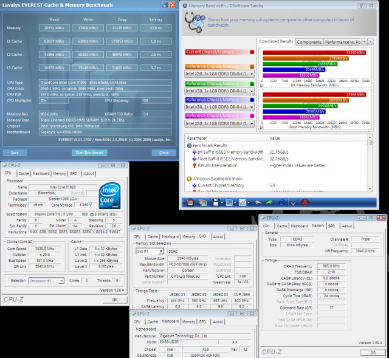The image size is (389, 358).
Task: Open Cache tab in CPU-Z processor window
Action: pos(24,174)
